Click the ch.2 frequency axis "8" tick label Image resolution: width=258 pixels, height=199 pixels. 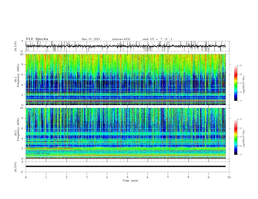click(22, 118)
